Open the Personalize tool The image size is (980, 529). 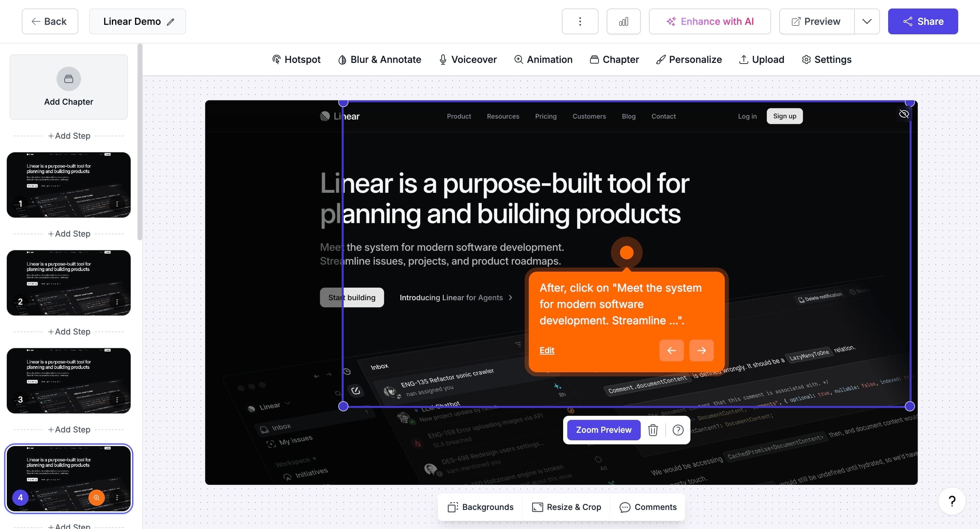pos(689,59)
